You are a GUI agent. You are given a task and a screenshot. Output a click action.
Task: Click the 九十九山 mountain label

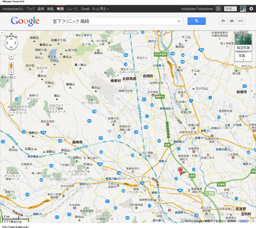click(x=202, y=88)
